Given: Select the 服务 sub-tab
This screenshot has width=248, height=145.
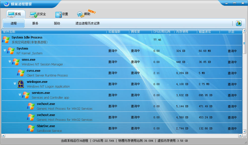Looking at the screenshot, I should click(35, 23).
